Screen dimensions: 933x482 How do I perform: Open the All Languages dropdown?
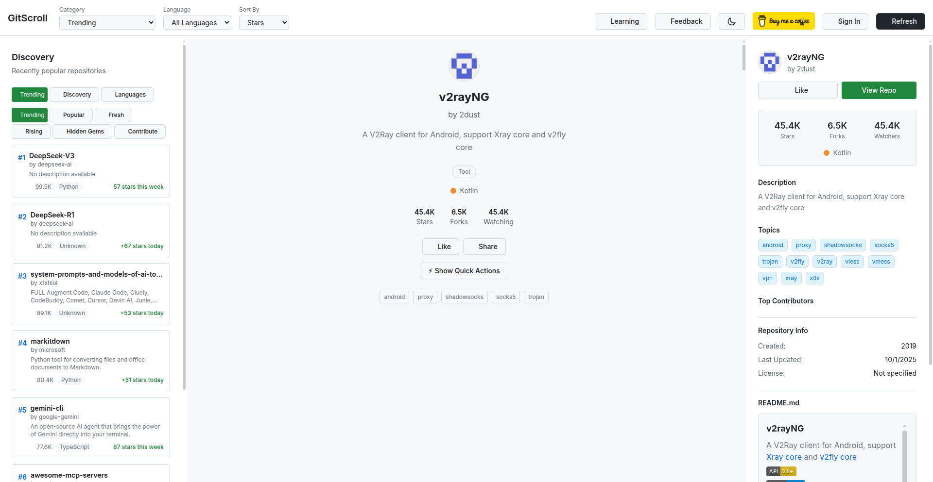tap(197, 23)
